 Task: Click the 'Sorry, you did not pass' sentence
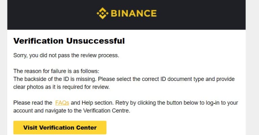point(66,55)
